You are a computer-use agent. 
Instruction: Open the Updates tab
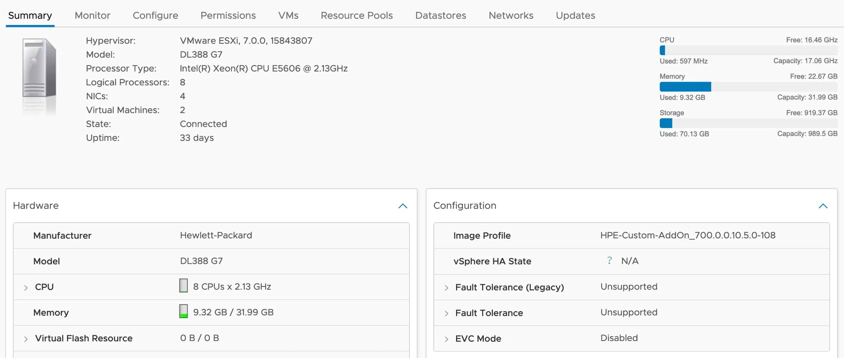pos(575,15)
